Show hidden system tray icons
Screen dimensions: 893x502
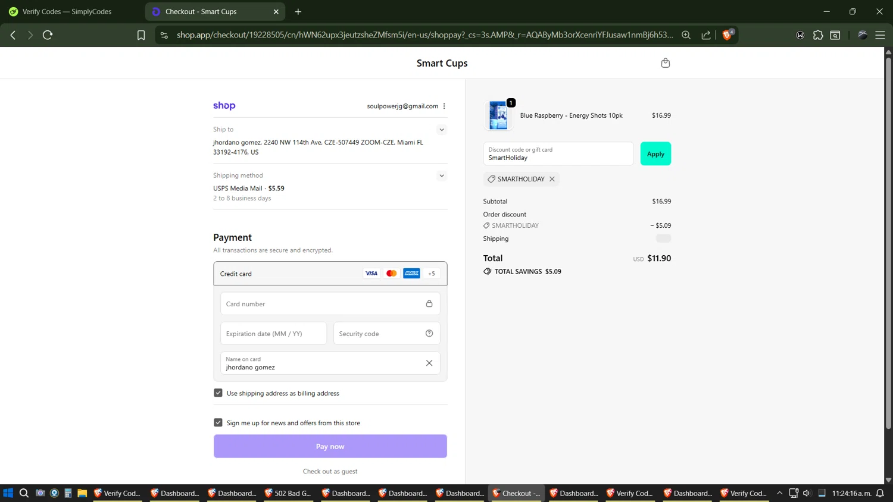(779, 493)
